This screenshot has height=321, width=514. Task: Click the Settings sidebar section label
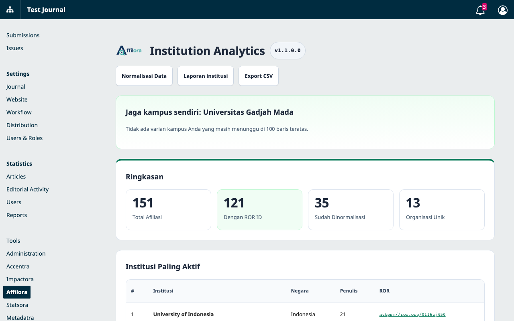[18, 74]
